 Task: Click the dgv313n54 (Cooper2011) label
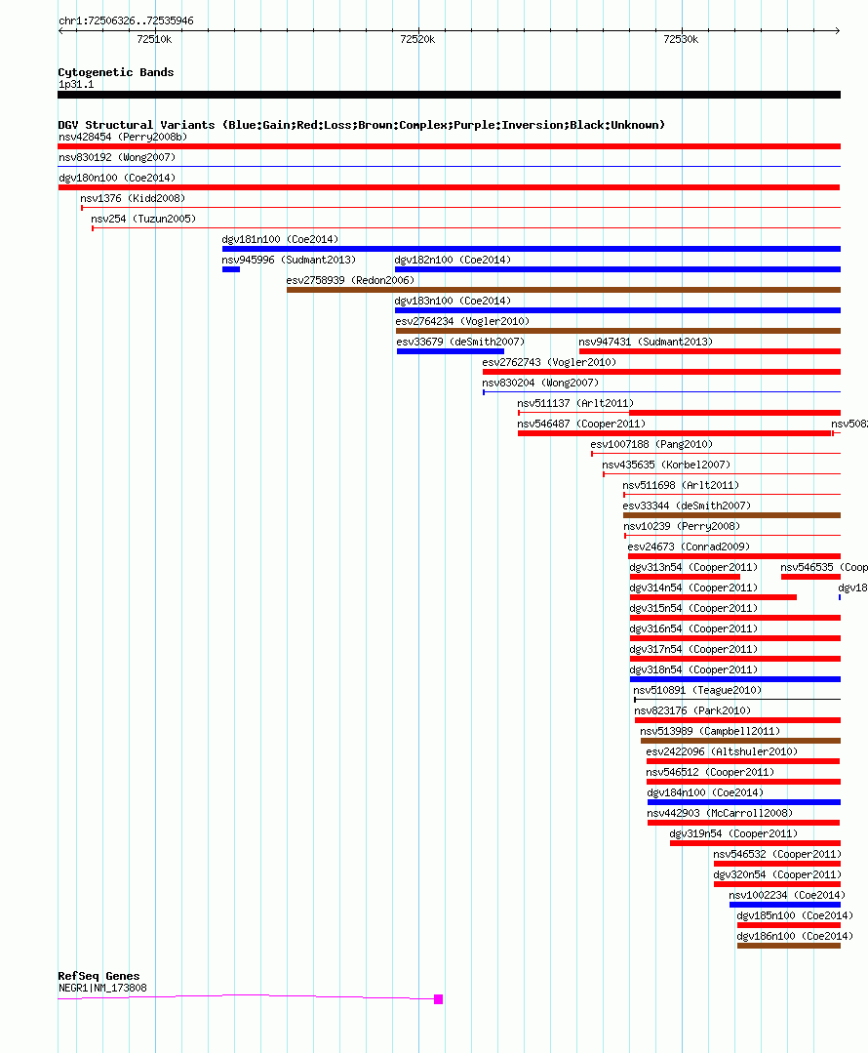[693, 567]
